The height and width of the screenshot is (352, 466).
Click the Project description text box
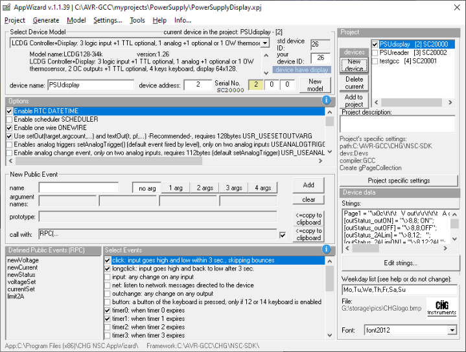click(x=397, y=124)
